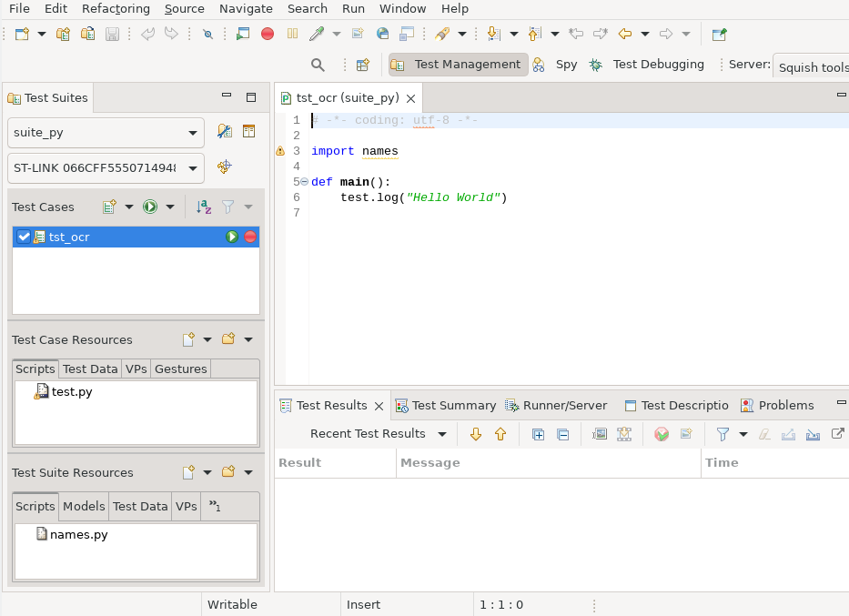Run the tst_ocr test case
This screenshot has width=849, height=616.
(232, 237)
